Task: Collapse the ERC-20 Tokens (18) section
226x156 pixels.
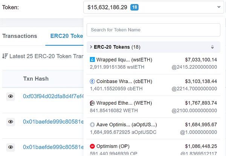Action: click(91, 47)
